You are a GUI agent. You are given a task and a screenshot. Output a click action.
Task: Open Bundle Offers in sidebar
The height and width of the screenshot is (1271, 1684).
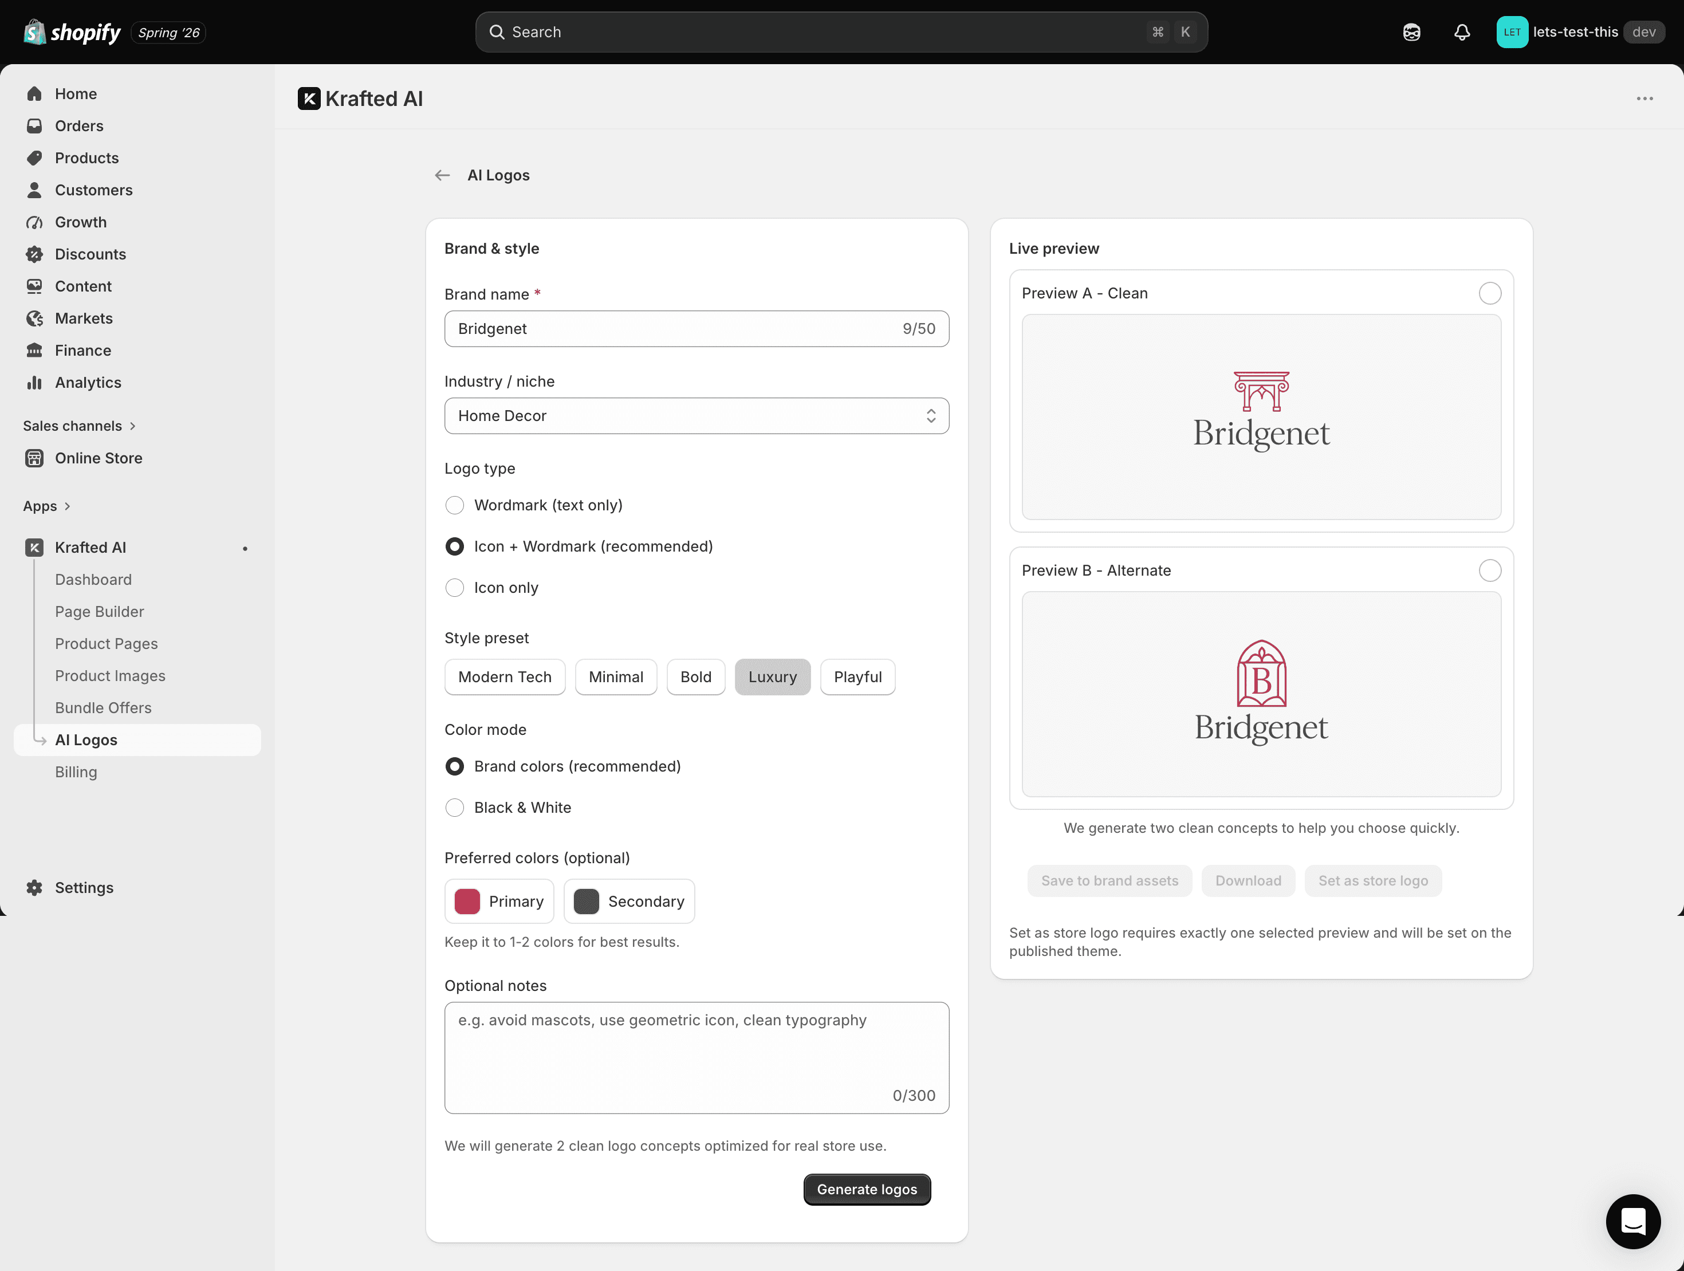pos(103,708)
